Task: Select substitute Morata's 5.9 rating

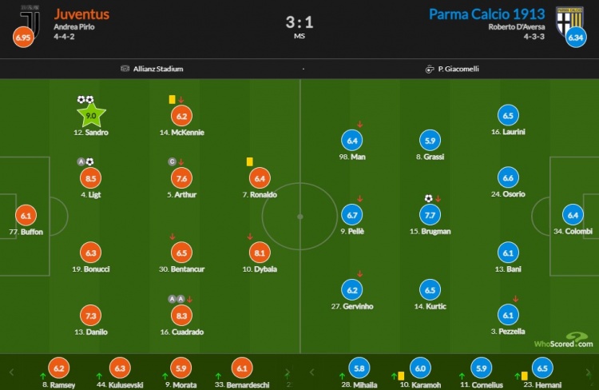Action: pyautogui.click(x=181, y=368)
